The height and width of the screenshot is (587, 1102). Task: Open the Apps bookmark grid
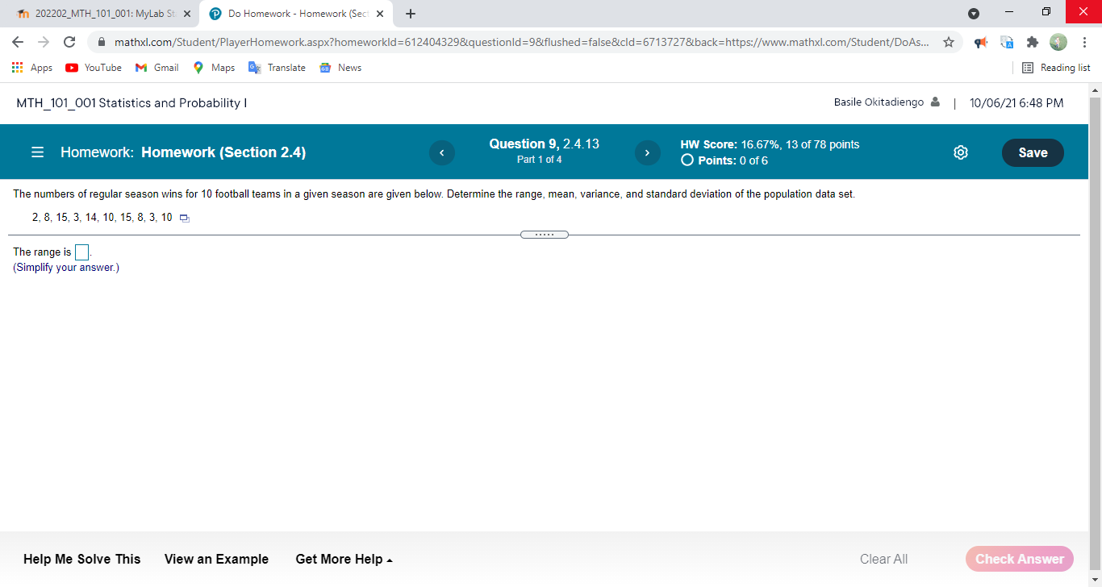[32, 68]
